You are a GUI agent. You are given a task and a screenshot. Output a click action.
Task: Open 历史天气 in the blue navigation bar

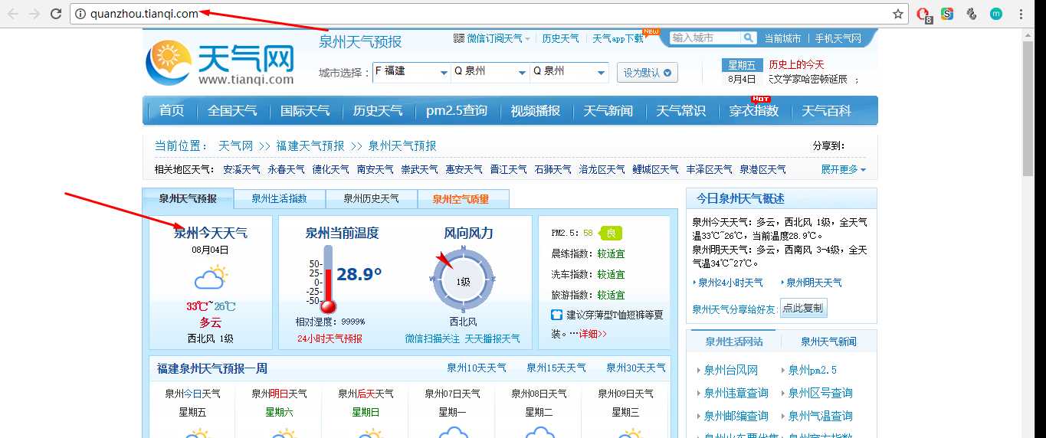378,110
